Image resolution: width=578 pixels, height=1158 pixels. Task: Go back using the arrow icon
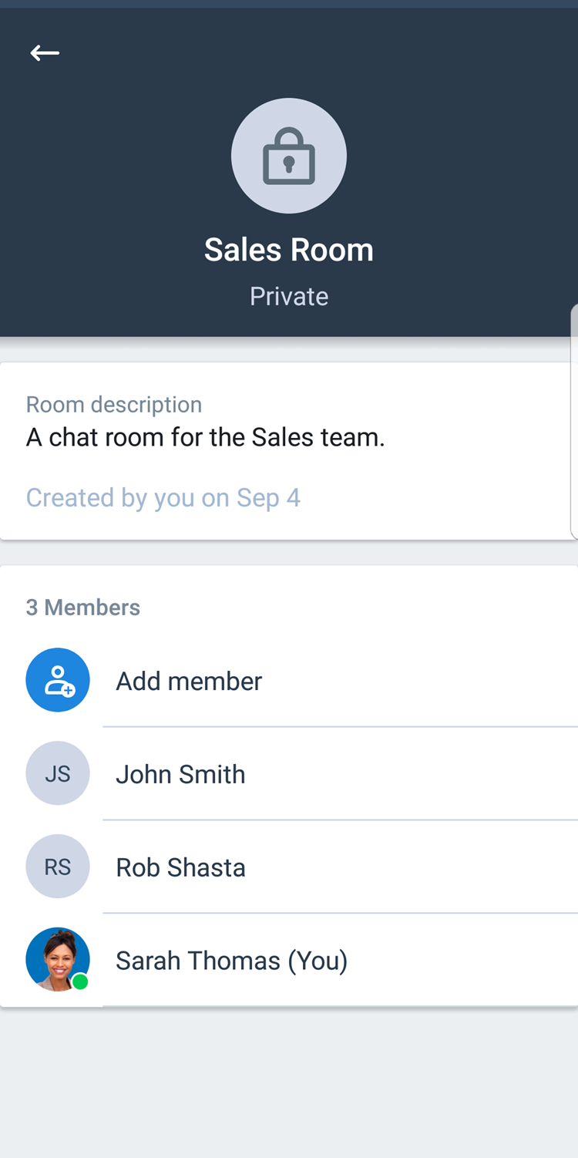(45, 52)
